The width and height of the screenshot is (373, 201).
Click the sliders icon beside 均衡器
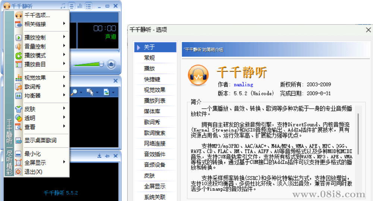click(x=19, y=96)
